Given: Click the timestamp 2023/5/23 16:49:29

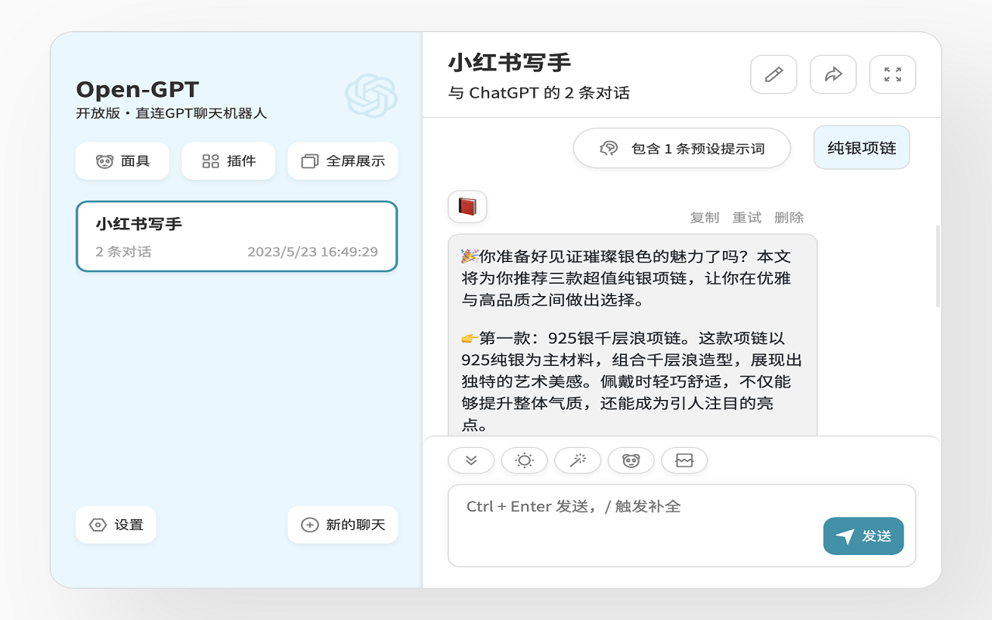Looking at the screenshot, I should 312,252.
